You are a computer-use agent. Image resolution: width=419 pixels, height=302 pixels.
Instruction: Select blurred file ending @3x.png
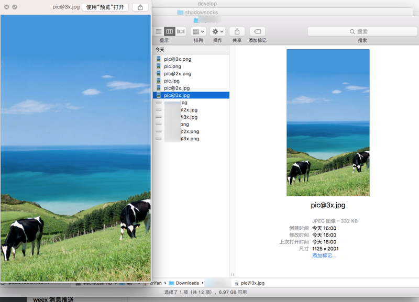191,139
